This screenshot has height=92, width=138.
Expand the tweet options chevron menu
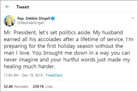tap(133, 18)
